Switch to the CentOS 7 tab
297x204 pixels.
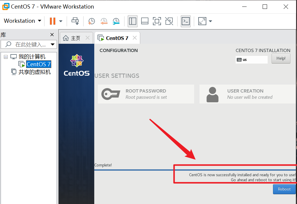(x=117, y=38)
